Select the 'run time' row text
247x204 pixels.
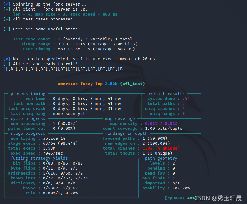coord(74,99)
